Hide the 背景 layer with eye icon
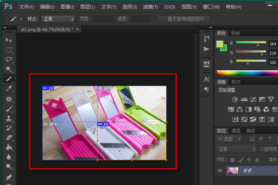 220,171
